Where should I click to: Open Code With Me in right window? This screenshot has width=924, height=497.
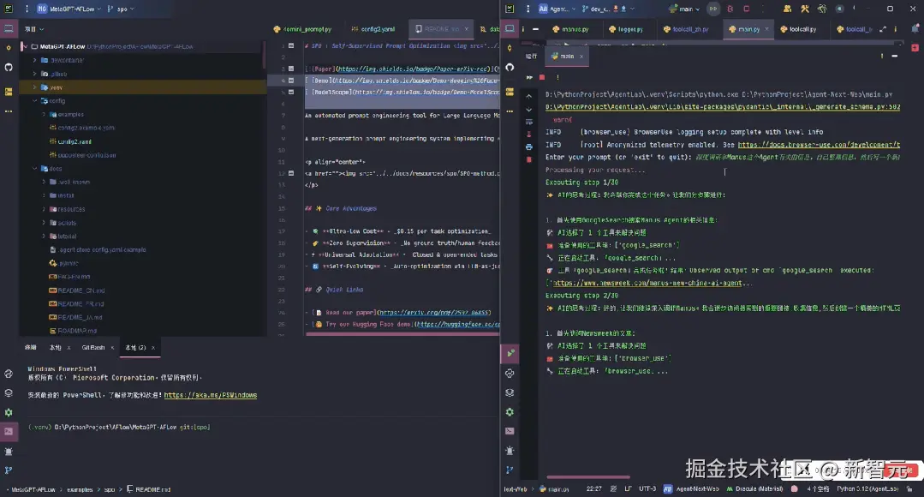[x=787, y=9]
